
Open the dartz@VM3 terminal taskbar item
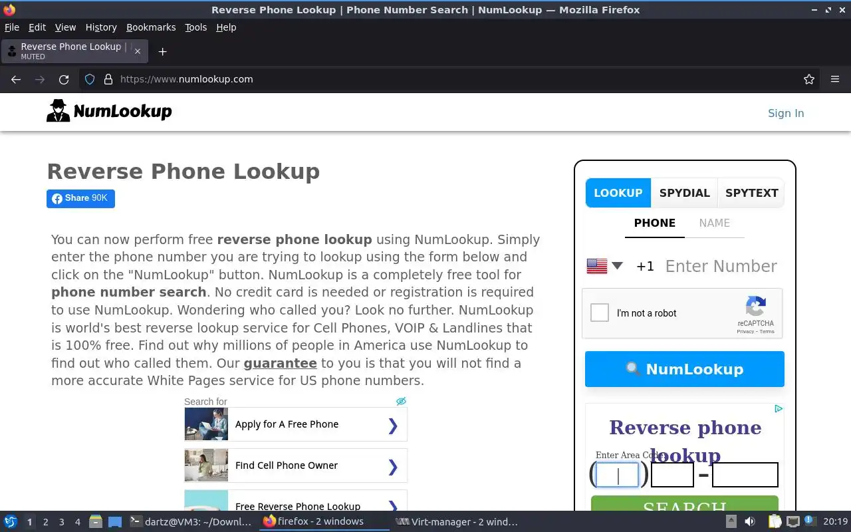tap(191, 522)
